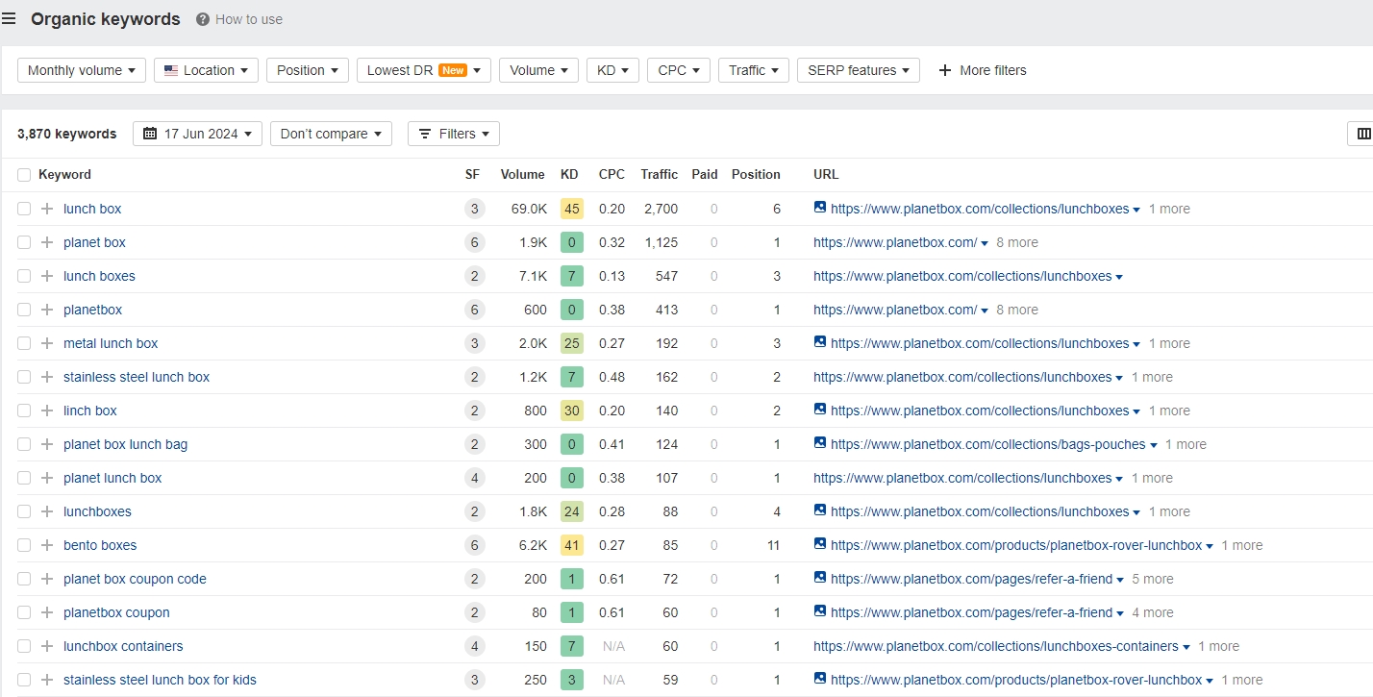Click plus icon for stainless steel lunch box

tap(47, 377)
